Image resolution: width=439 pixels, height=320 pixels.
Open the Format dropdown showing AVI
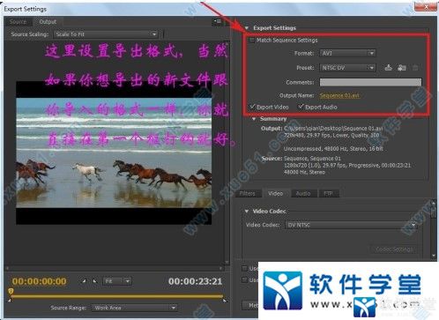point(347,53)
